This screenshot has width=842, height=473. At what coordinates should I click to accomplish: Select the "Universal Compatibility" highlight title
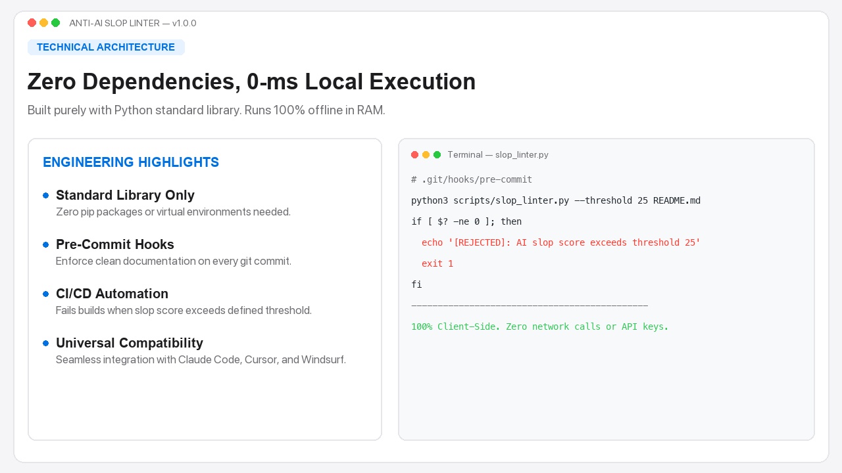pyautogui.click(x=130, y=343)
